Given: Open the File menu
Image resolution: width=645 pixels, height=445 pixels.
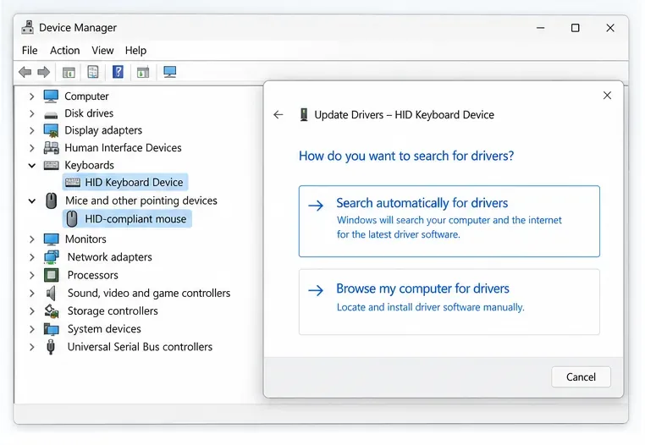Looking at the screenshot, I should pyautogui.click(x=30, y=50).
